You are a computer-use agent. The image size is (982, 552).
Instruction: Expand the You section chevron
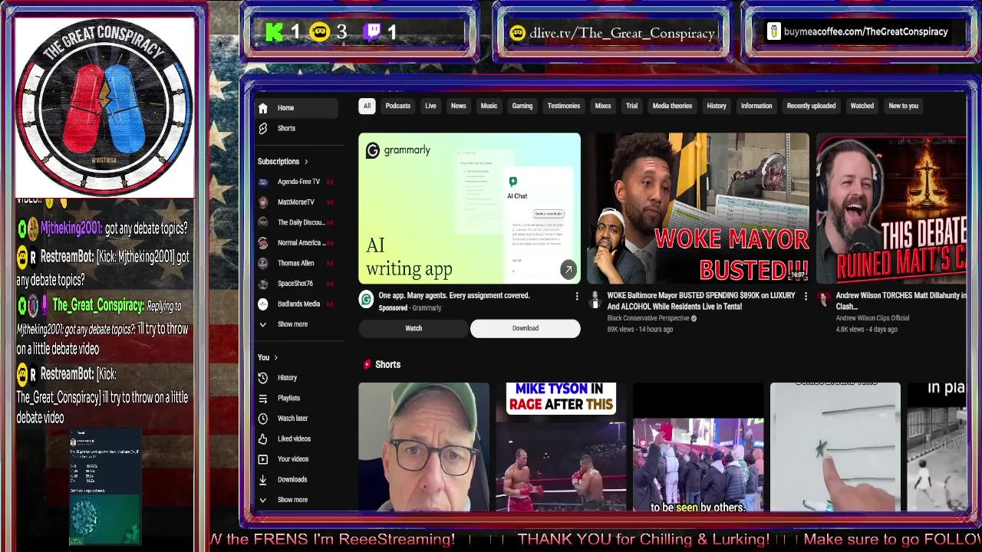point(276,358)
